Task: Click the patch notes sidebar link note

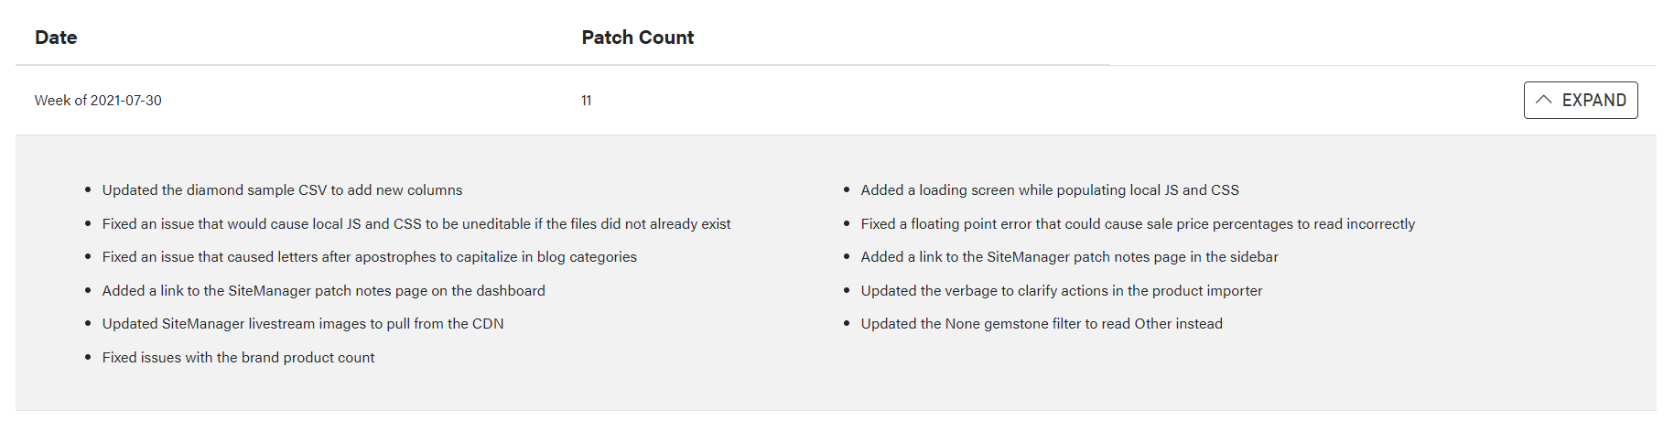Action: pyautogui.click(x=1069, y=257)
